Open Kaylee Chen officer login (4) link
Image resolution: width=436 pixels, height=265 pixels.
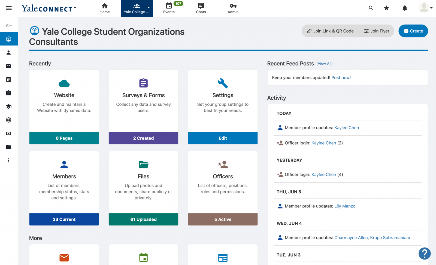pyautogui.click(x=324, y=175)
